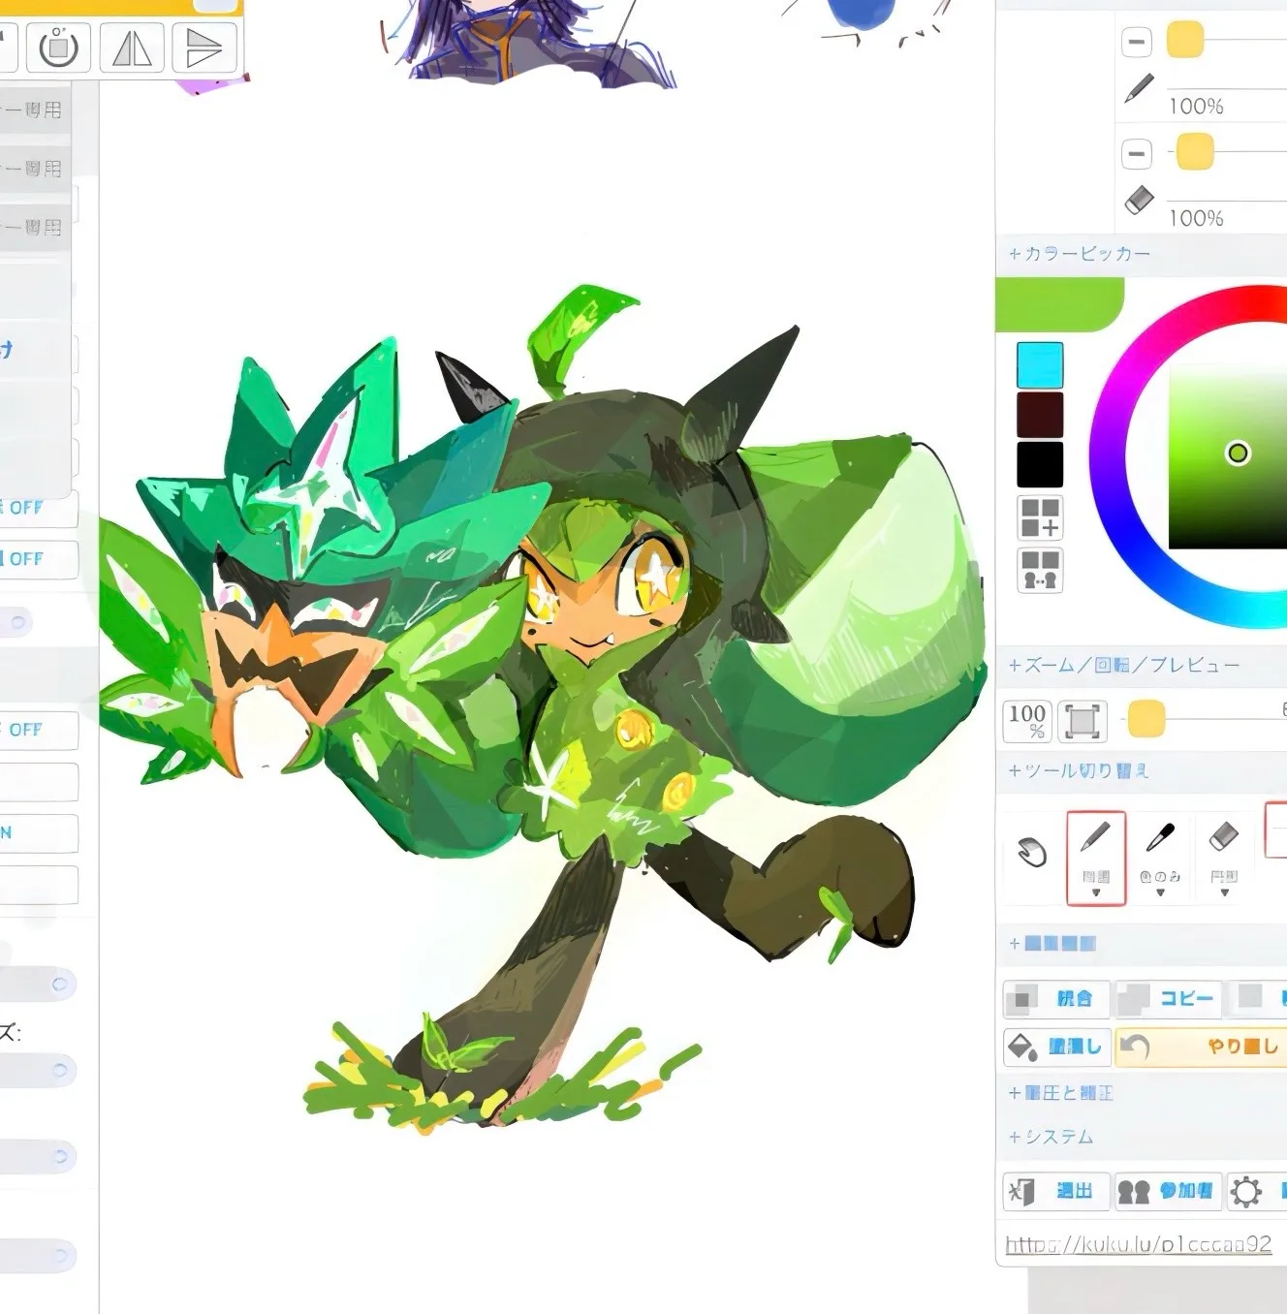The height and width of the screenshot is (1314, 1287).
Task: Flip the canvas vertically
Action: (204, 47)
